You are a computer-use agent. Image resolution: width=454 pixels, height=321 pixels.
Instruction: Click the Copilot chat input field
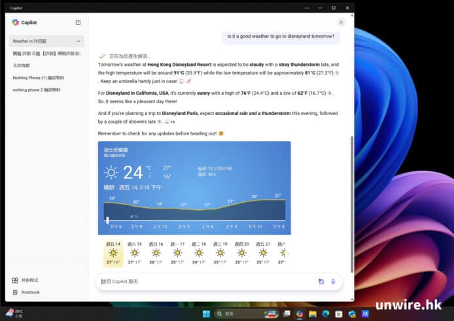(x=203, y=282)
